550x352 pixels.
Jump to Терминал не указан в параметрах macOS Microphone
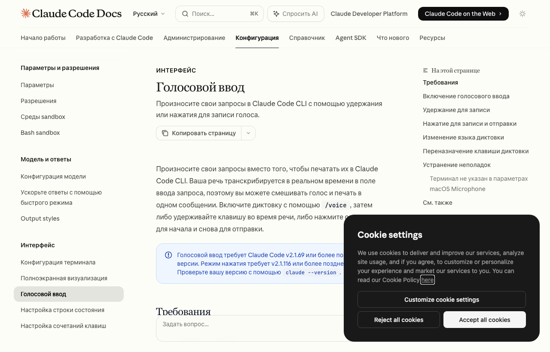[x=479, y=184]
